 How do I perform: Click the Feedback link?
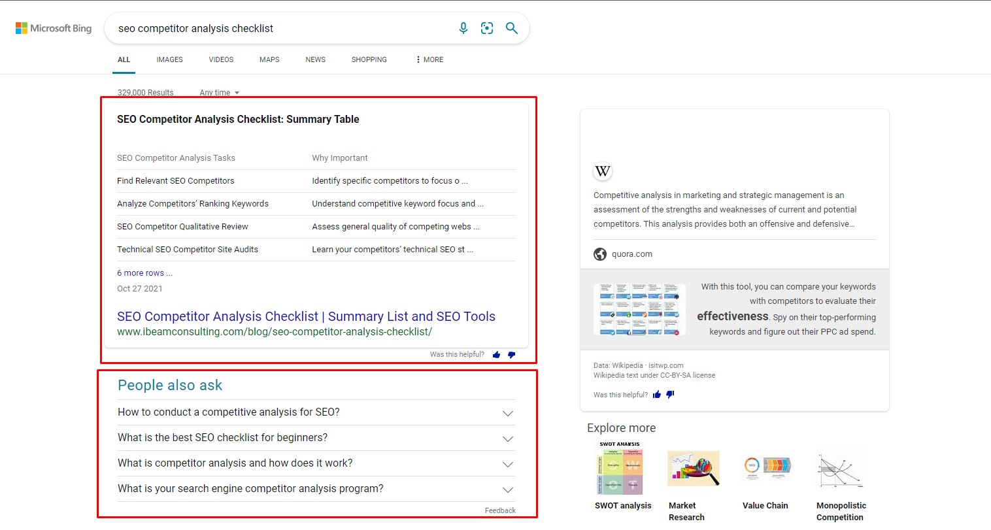point(500,510)
